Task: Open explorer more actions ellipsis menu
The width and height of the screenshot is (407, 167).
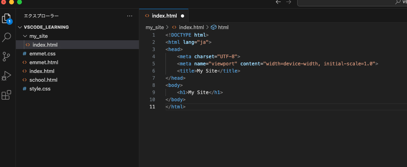Action: [x=130, y=16]
